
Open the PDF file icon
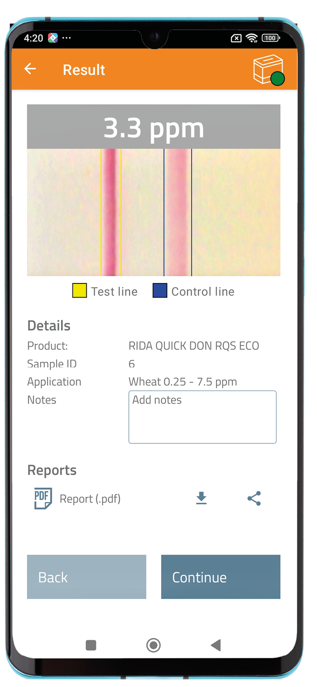pyautogui.click(x=42, y=499)
